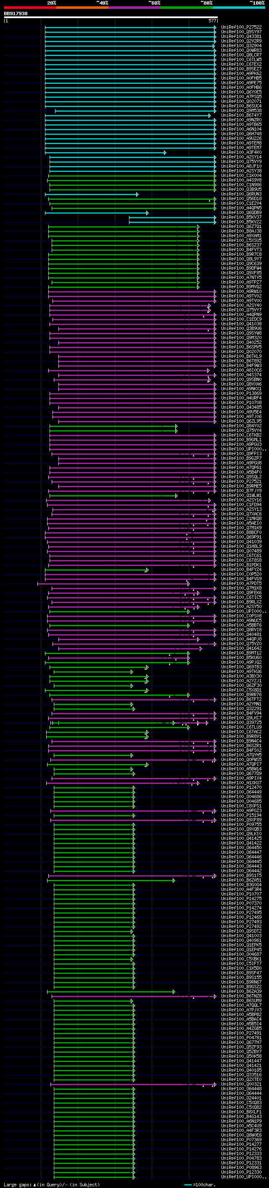Select label UniRef100_B5KV22
This screenshot has width=269, height=1188.
(241, 222)
